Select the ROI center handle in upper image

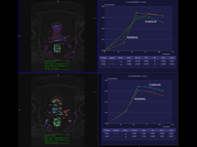tap(57, 48)
